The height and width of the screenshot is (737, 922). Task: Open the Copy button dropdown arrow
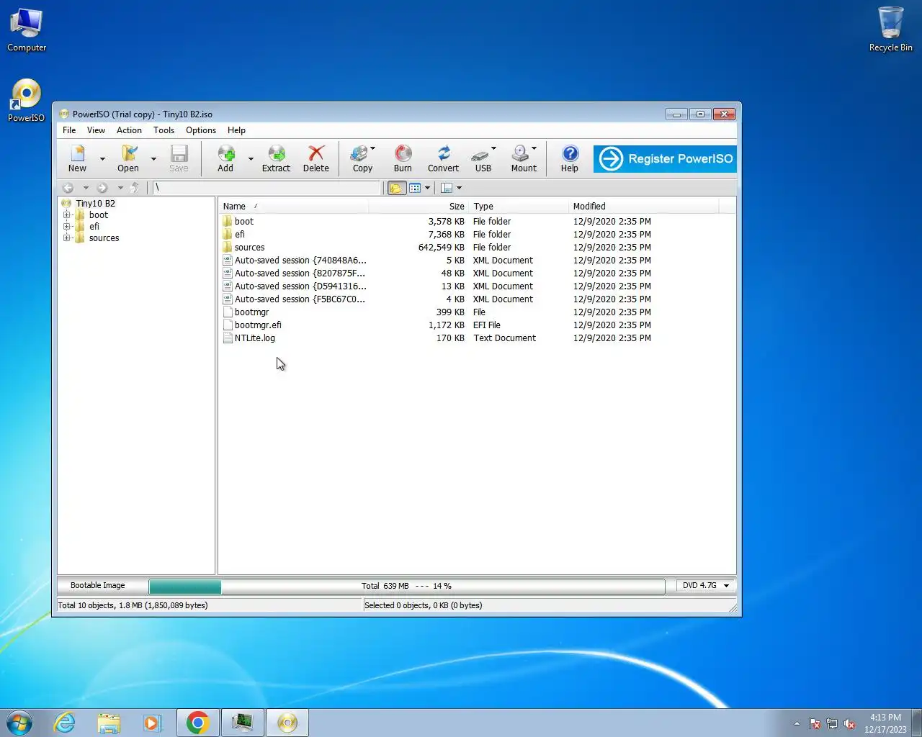click(373, 148)
